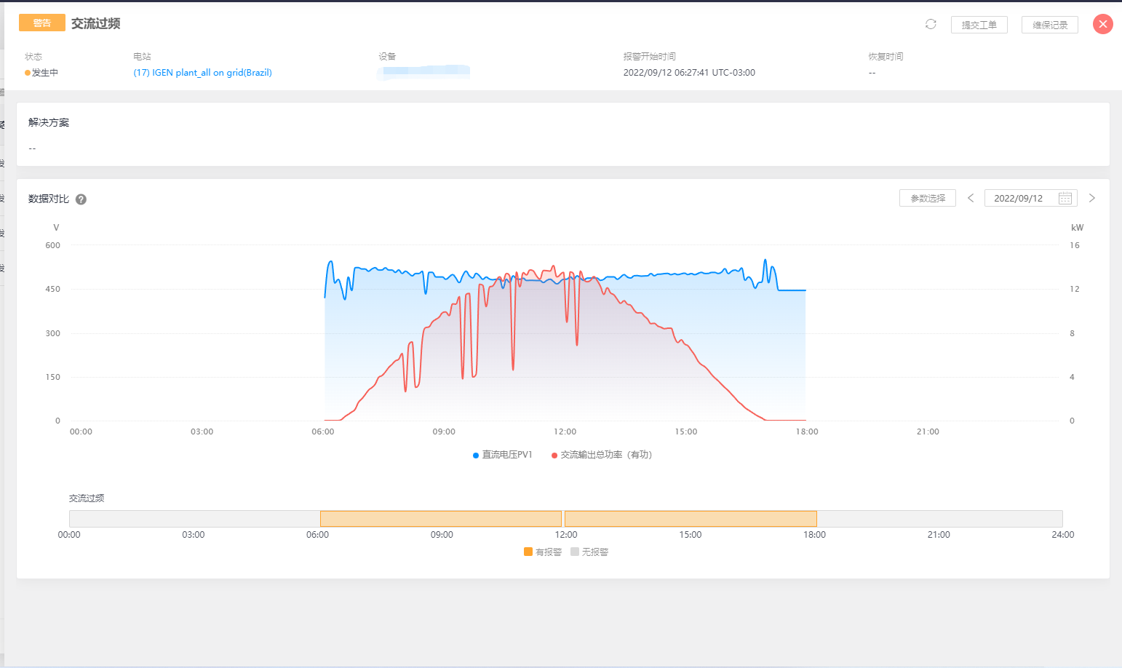
Task: Select the afternoon orange alarm bar after 12:00
Action: [690, 519]
